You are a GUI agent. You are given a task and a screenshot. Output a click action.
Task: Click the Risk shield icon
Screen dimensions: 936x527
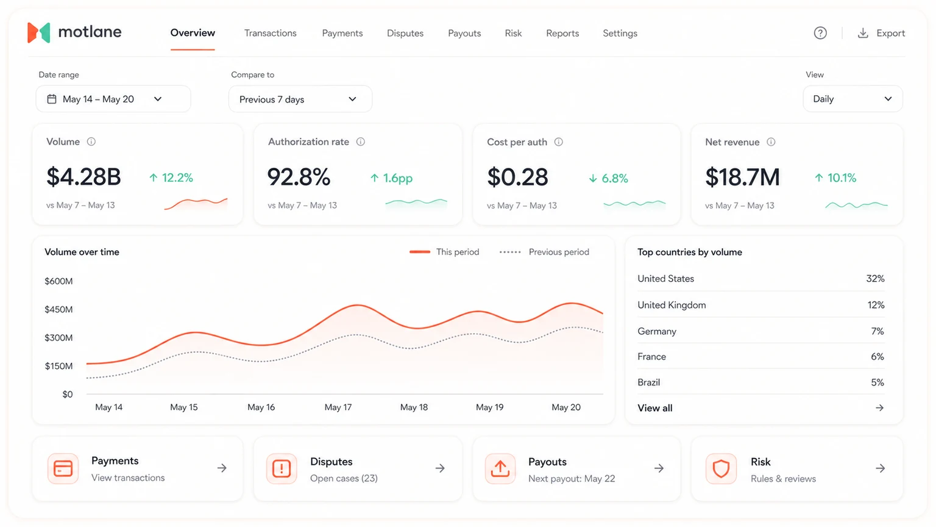point(721,468)
